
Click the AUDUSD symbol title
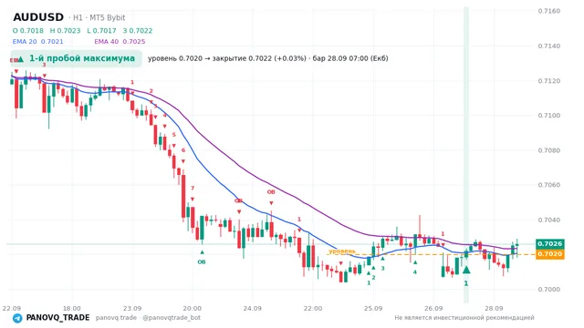[x=38, y=17]
